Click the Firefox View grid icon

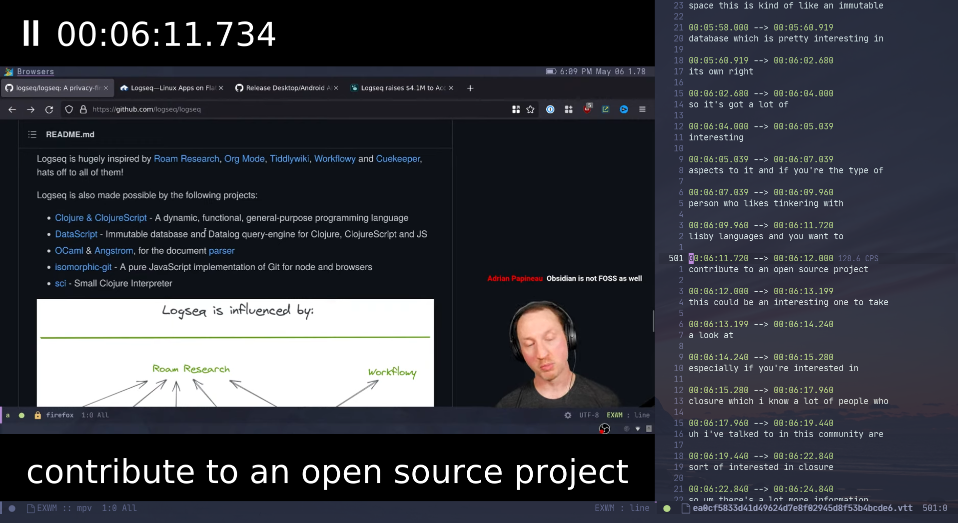(x=516, y=109)
